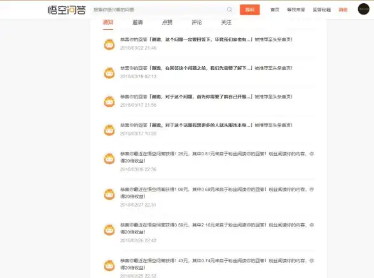Click mascot icon beside 2018/02/27 22:31 notice
374x278 pixels.
109,194
